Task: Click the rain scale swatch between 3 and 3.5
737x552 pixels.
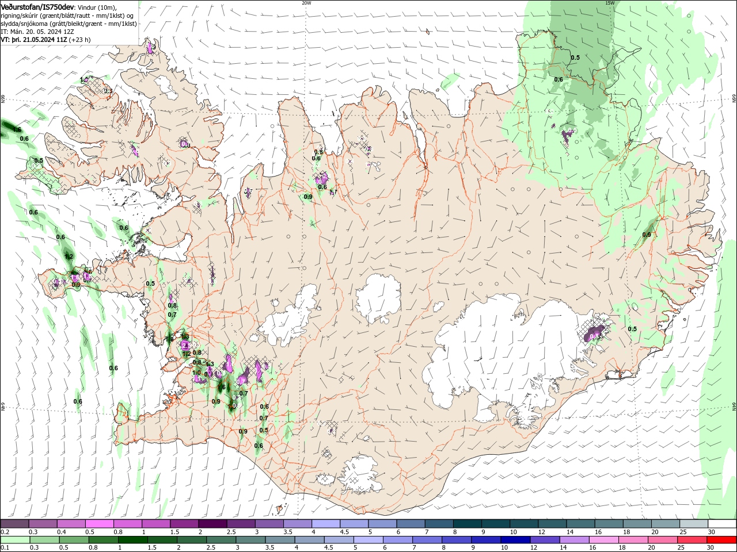Action: tap(250, 540)
